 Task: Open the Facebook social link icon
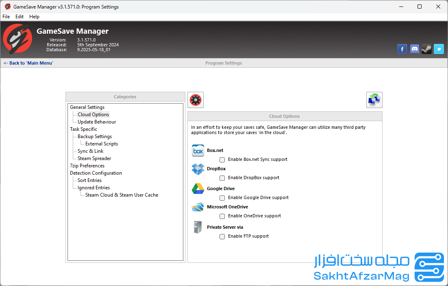(x=402, y=49)
